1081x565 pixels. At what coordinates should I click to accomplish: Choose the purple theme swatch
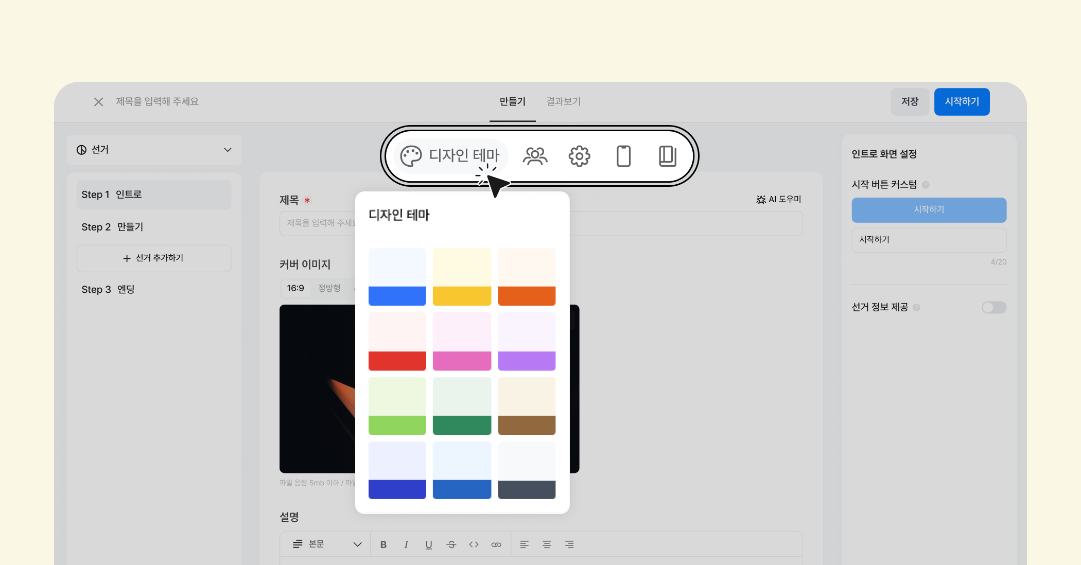coord(527,341)
